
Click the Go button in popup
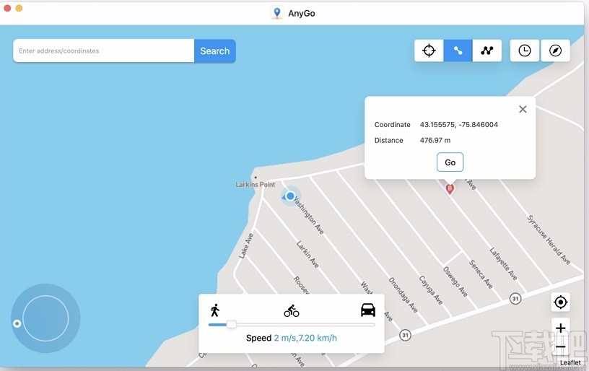click(x=450, y=162)
